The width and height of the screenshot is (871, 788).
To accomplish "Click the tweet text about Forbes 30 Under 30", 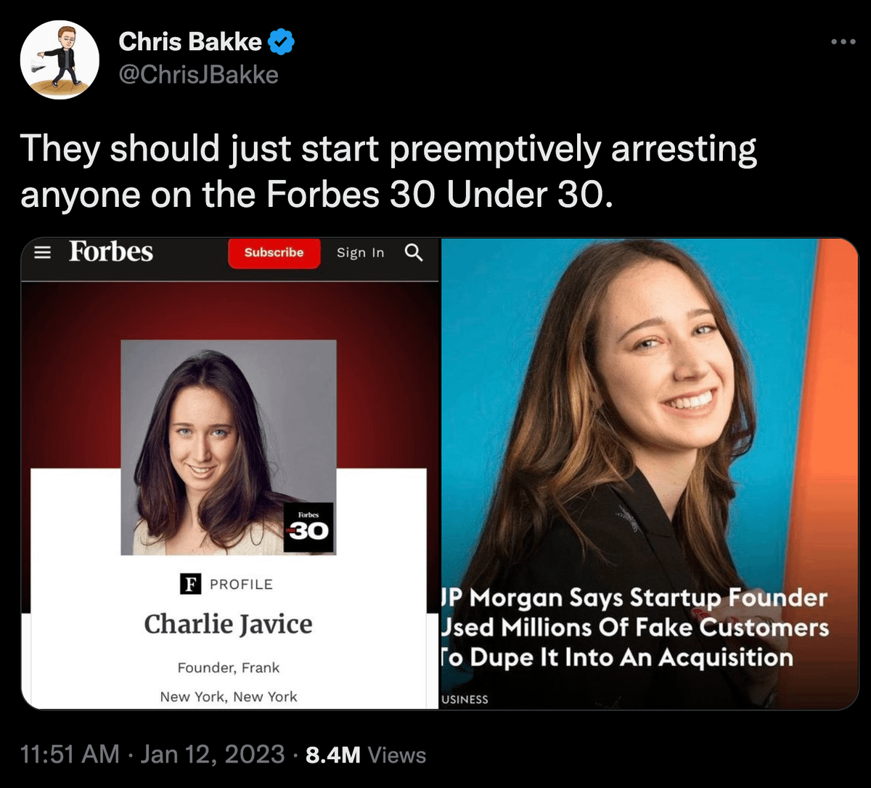I will [389, 171].
